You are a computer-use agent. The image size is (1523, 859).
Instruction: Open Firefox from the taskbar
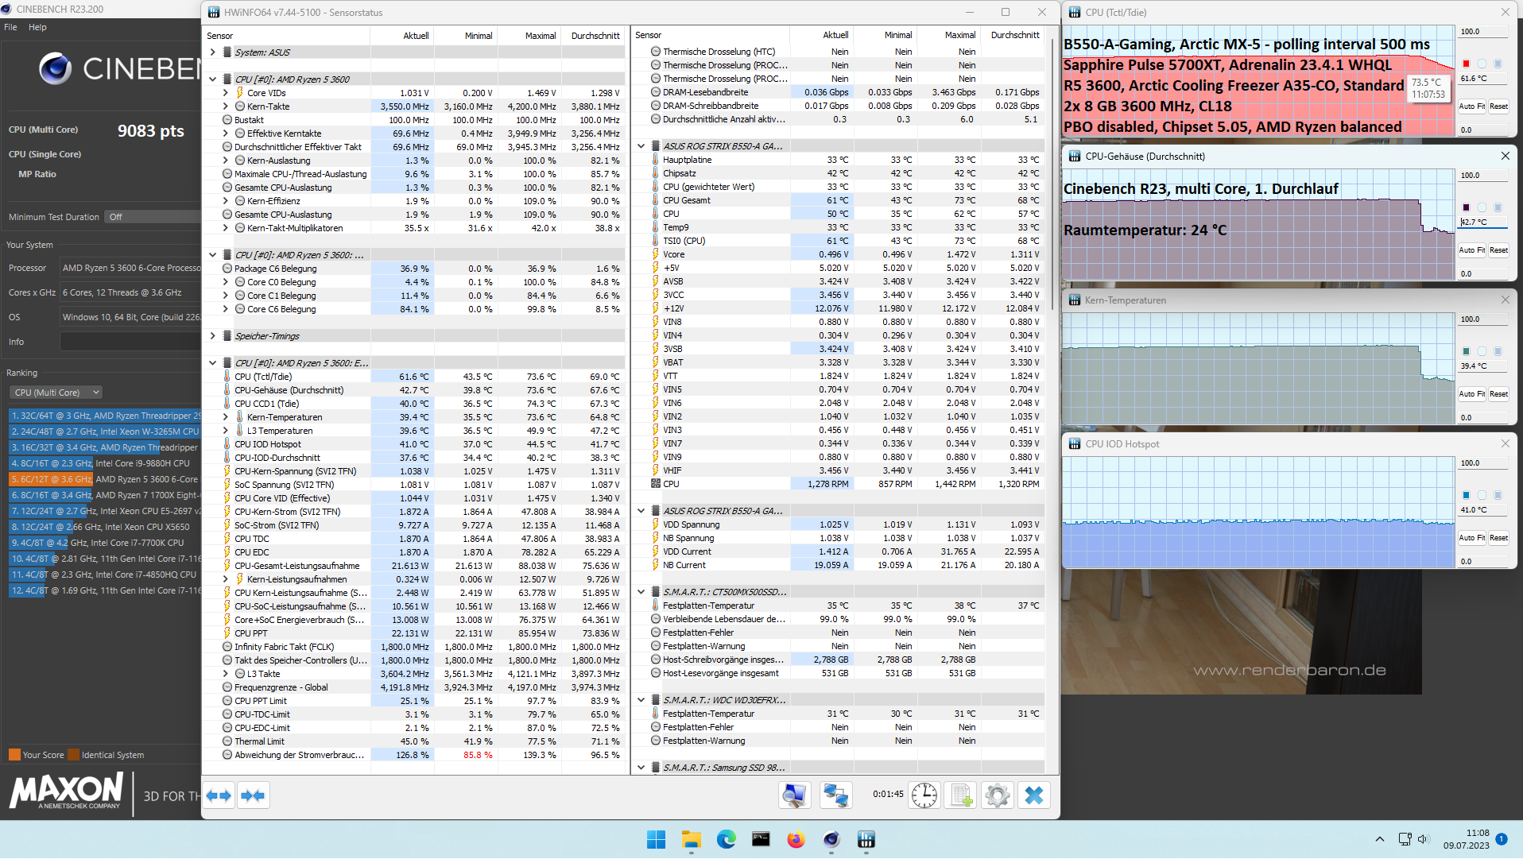tap(796, 840)
